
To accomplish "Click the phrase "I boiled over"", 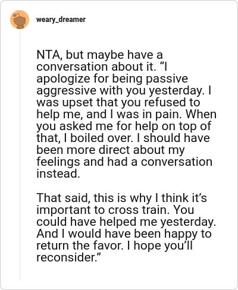I will pyautogui.click(x=98, y=138).
